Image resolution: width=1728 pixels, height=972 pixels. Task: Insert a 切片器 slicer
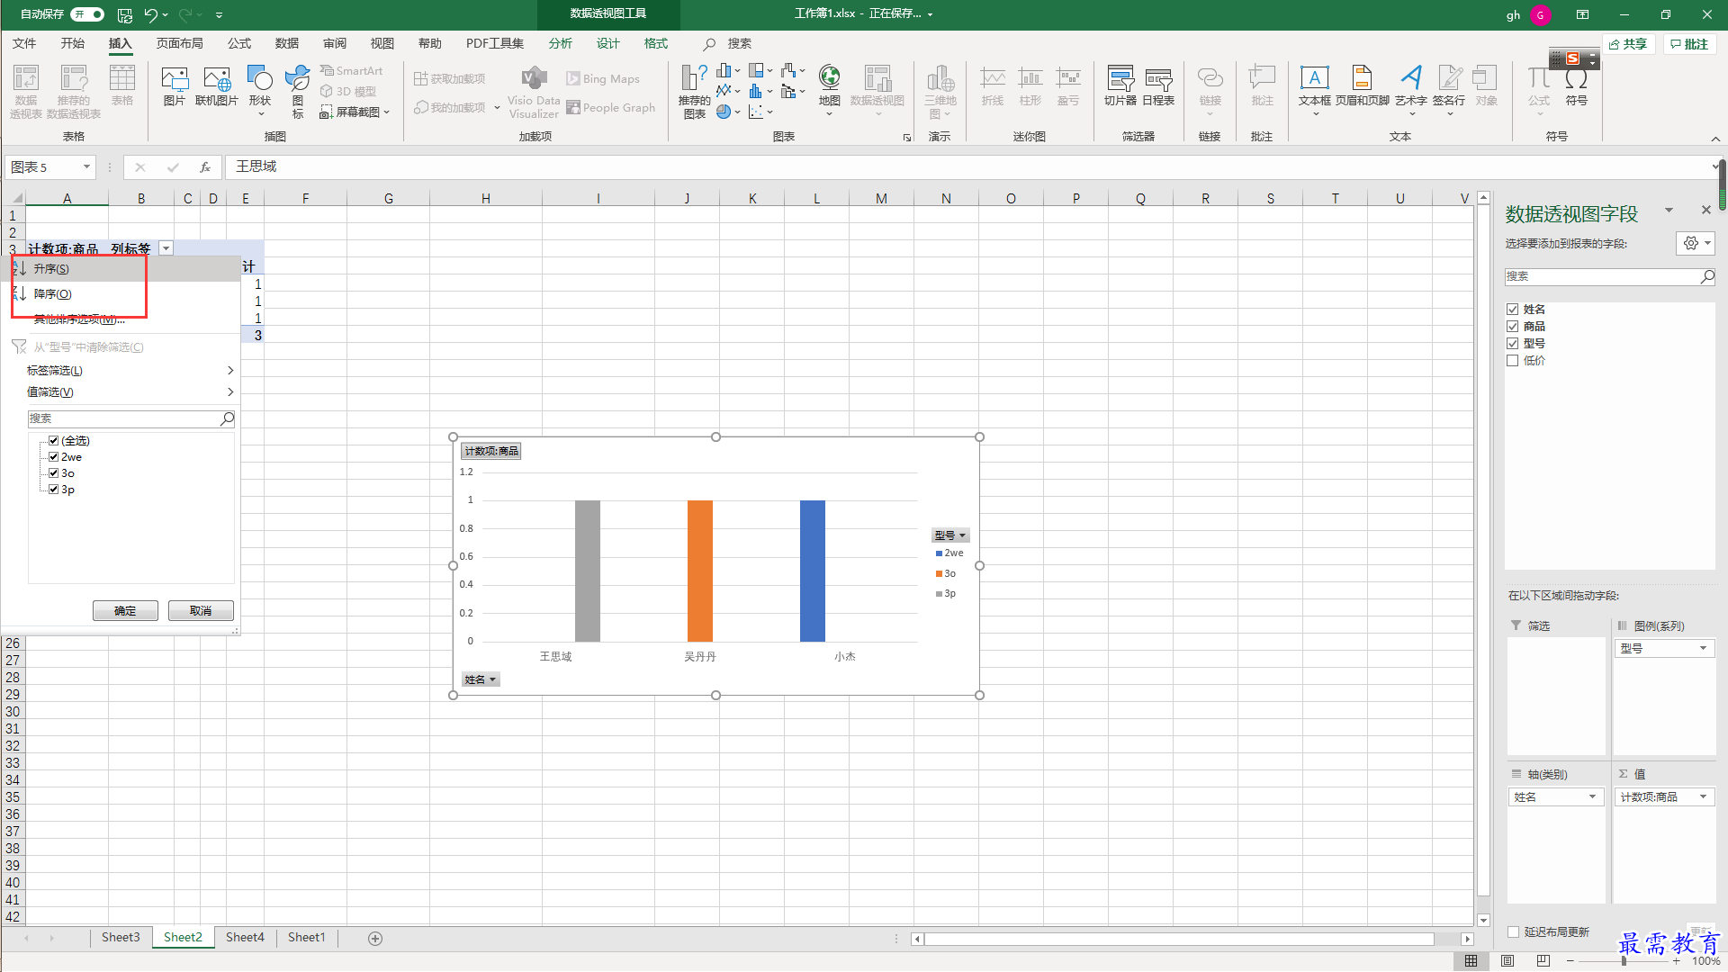coord(1120,85)
